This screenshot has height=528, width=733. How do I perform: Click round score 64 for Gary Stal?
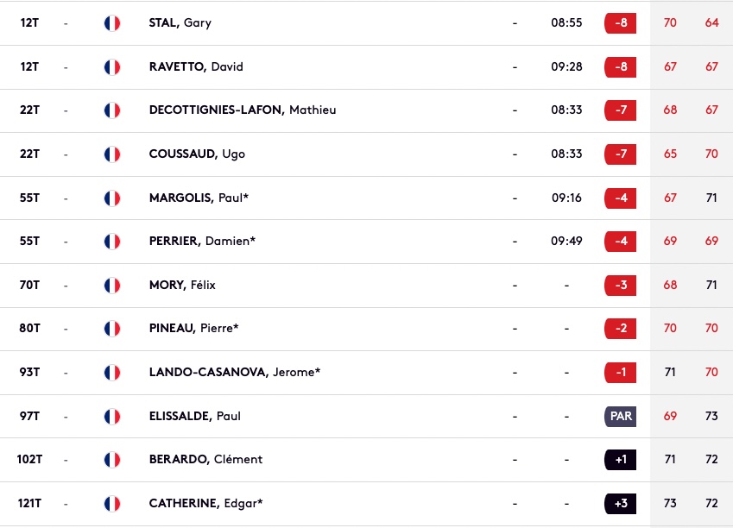point(711,23)
